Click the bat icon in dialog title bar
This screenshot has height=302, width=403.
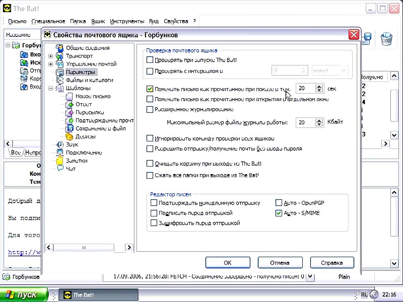coord(47,35)
